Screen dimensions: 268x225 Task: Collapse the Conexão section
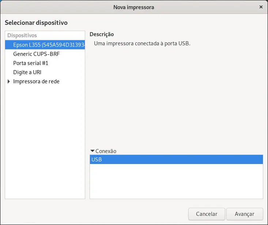(93, 151)
